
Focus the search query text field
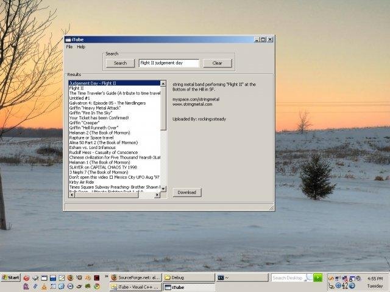169,63
